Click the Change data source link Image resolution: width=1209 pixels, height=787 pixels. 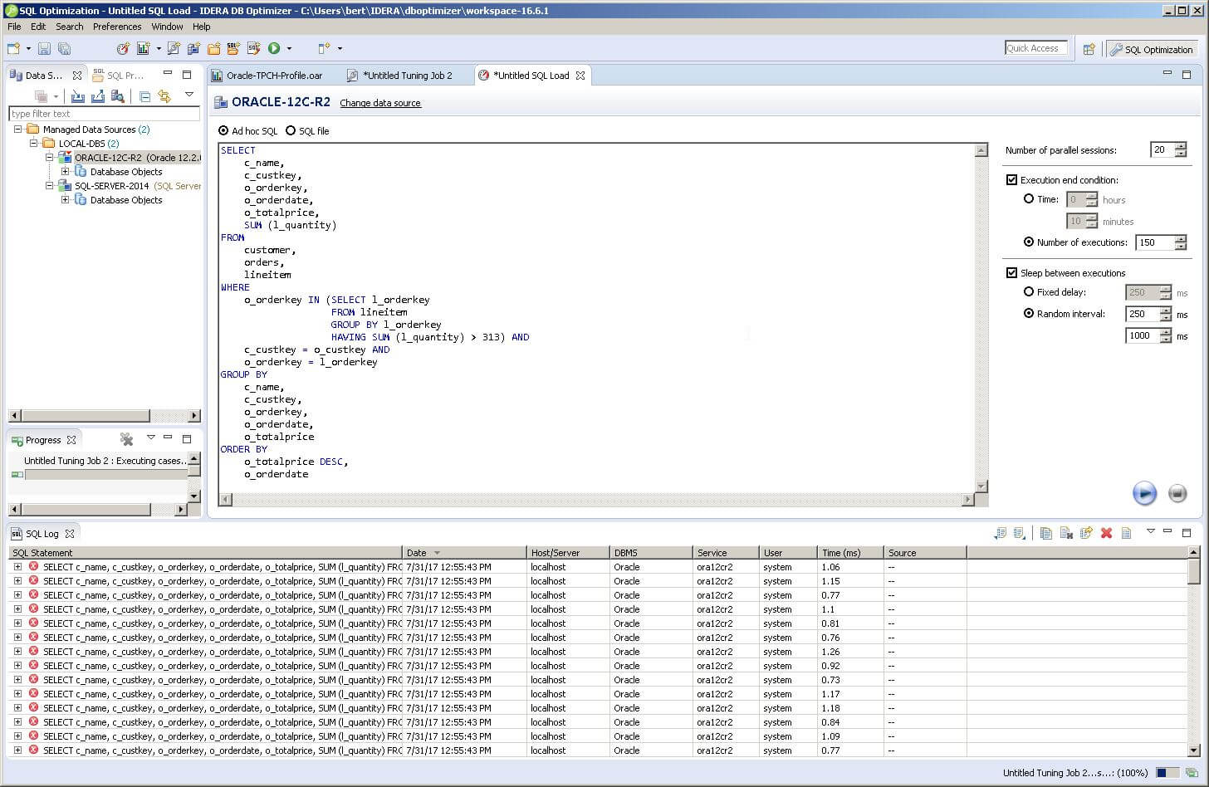380,103
